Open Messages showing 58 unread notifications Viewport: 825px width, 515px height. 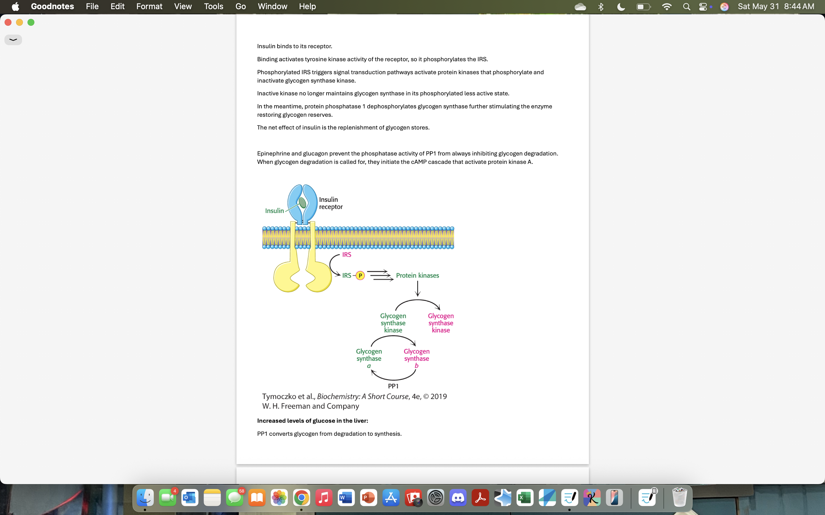pos(235,497)
